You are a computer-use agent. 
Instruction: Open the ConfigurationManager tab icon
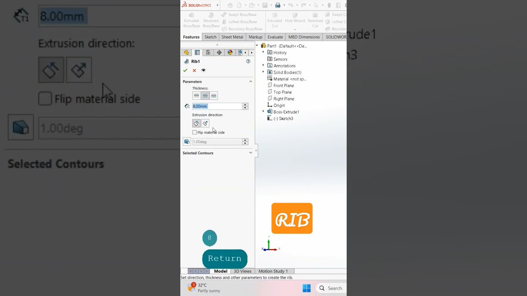[x=208, y=53]
